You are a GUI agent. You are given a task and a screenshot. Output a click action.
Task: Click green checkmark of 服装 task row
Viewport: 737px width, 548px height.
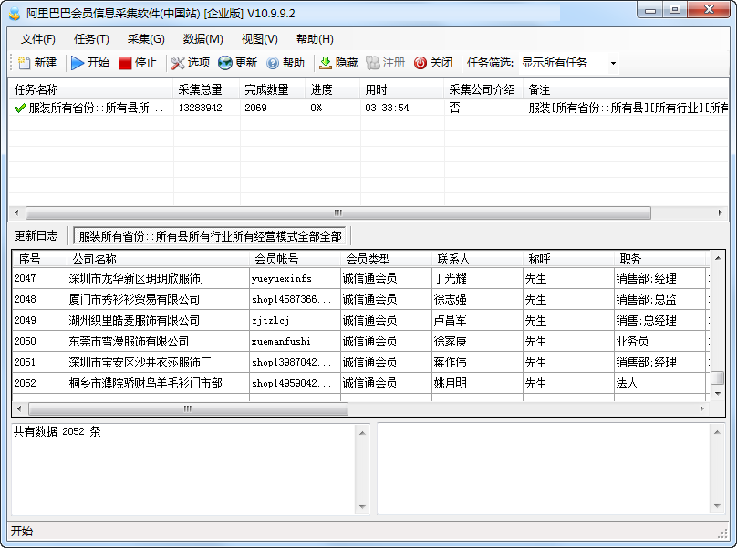20,109
